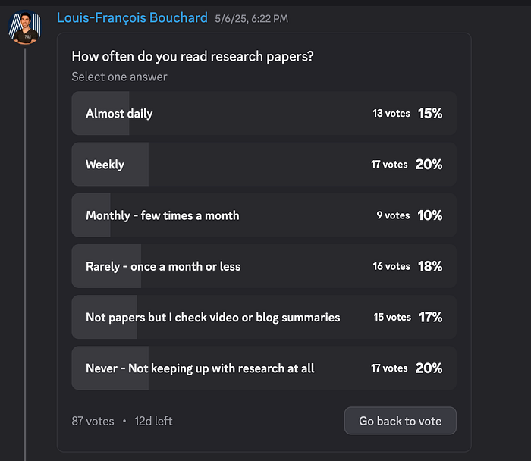The image size is (531, 461).
Task: Click "17 votes" count on the Weekly row
Action: [x=389, y=165]
